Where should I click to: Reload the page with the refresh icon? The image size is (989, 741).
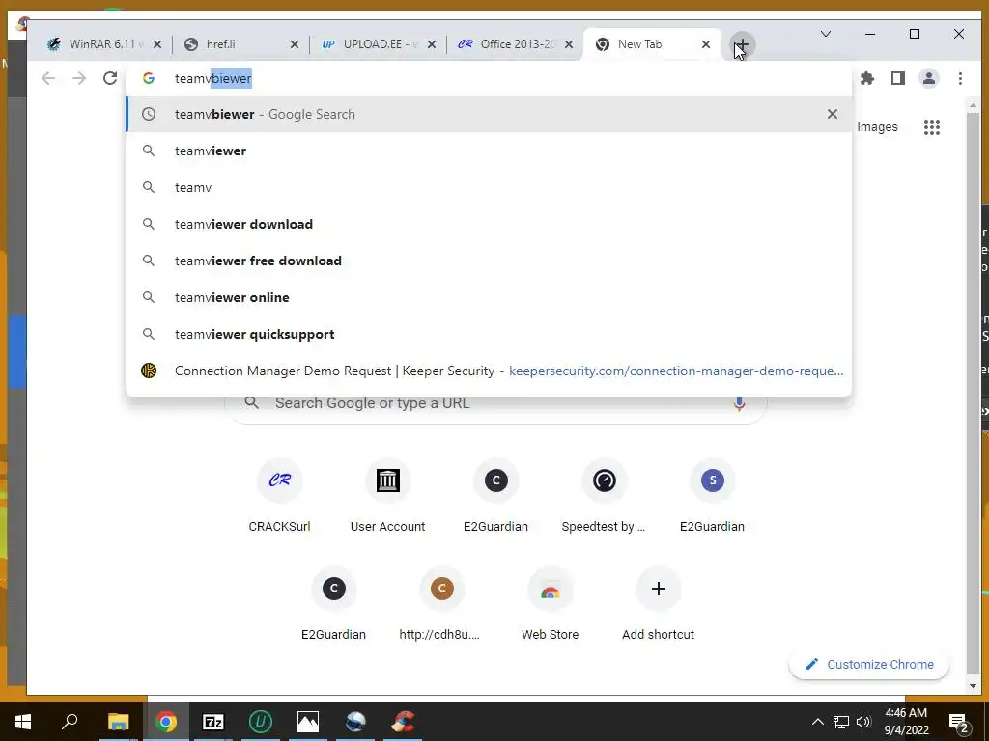coord(110,78)
